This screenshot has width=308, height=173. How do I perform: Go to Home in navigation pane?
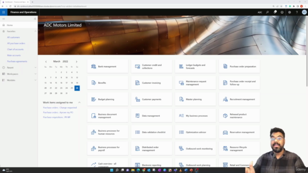coord(19,25)
